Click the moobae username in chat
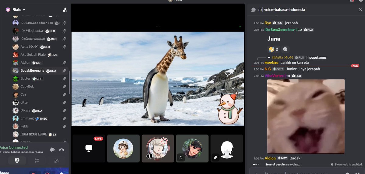Viewport: 365px width, 174px height. (272, 63)
